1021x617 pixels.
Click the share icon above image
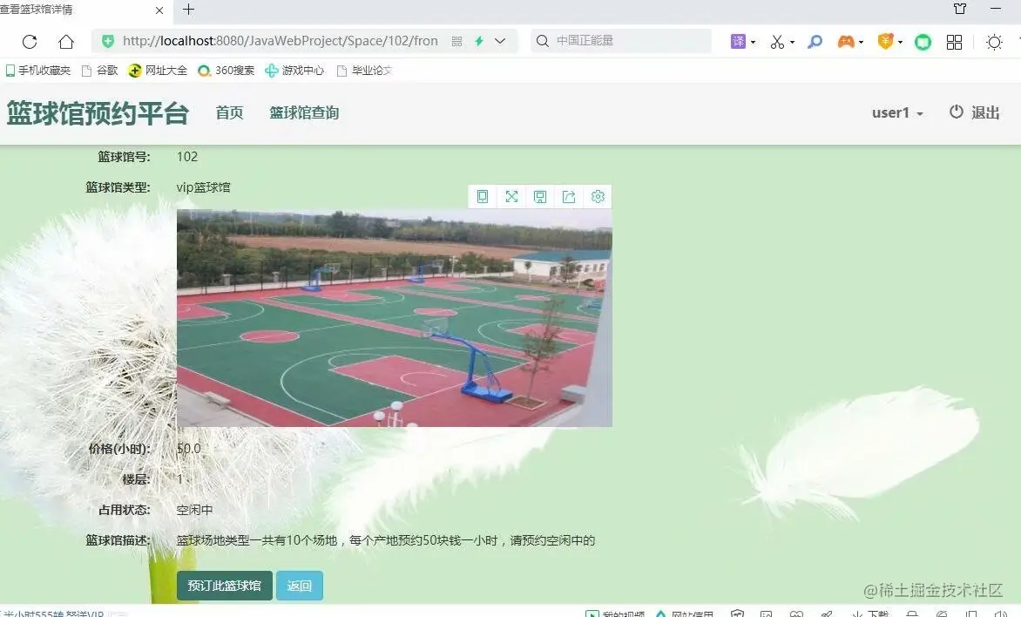[569, 197]
